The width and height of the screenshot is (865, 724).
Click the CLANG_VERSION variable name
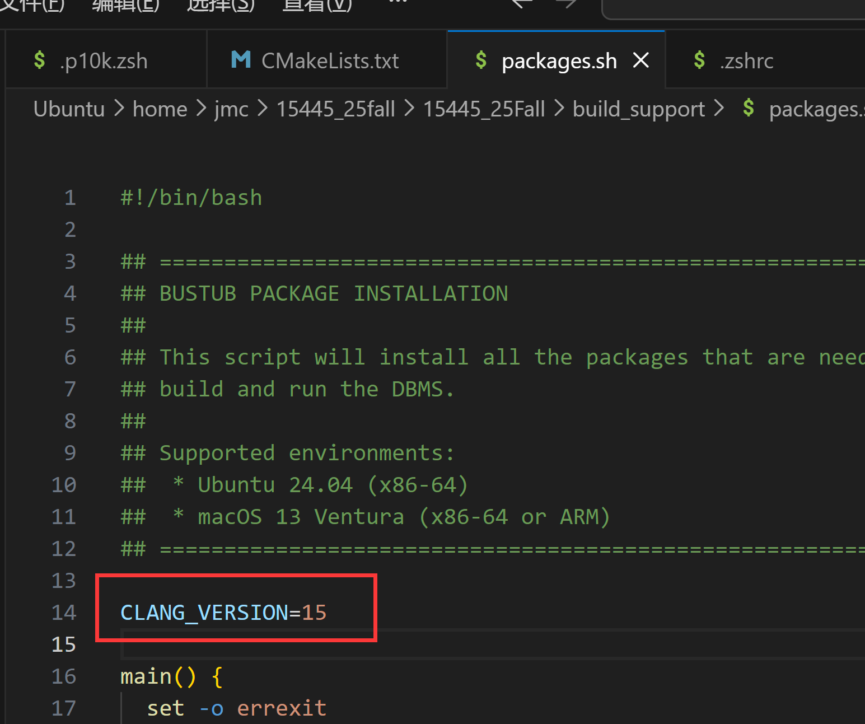pos(204,613)
